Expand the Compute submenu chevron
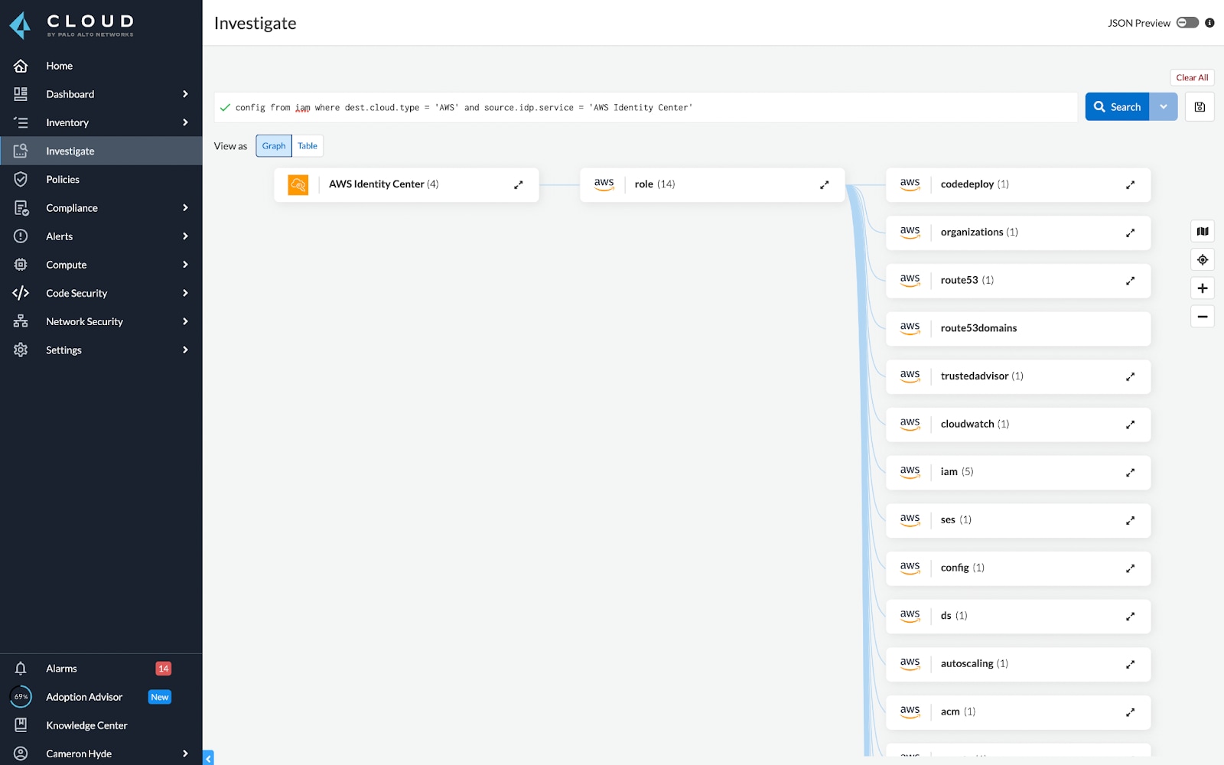1224x765 pixels. [185, 265]
